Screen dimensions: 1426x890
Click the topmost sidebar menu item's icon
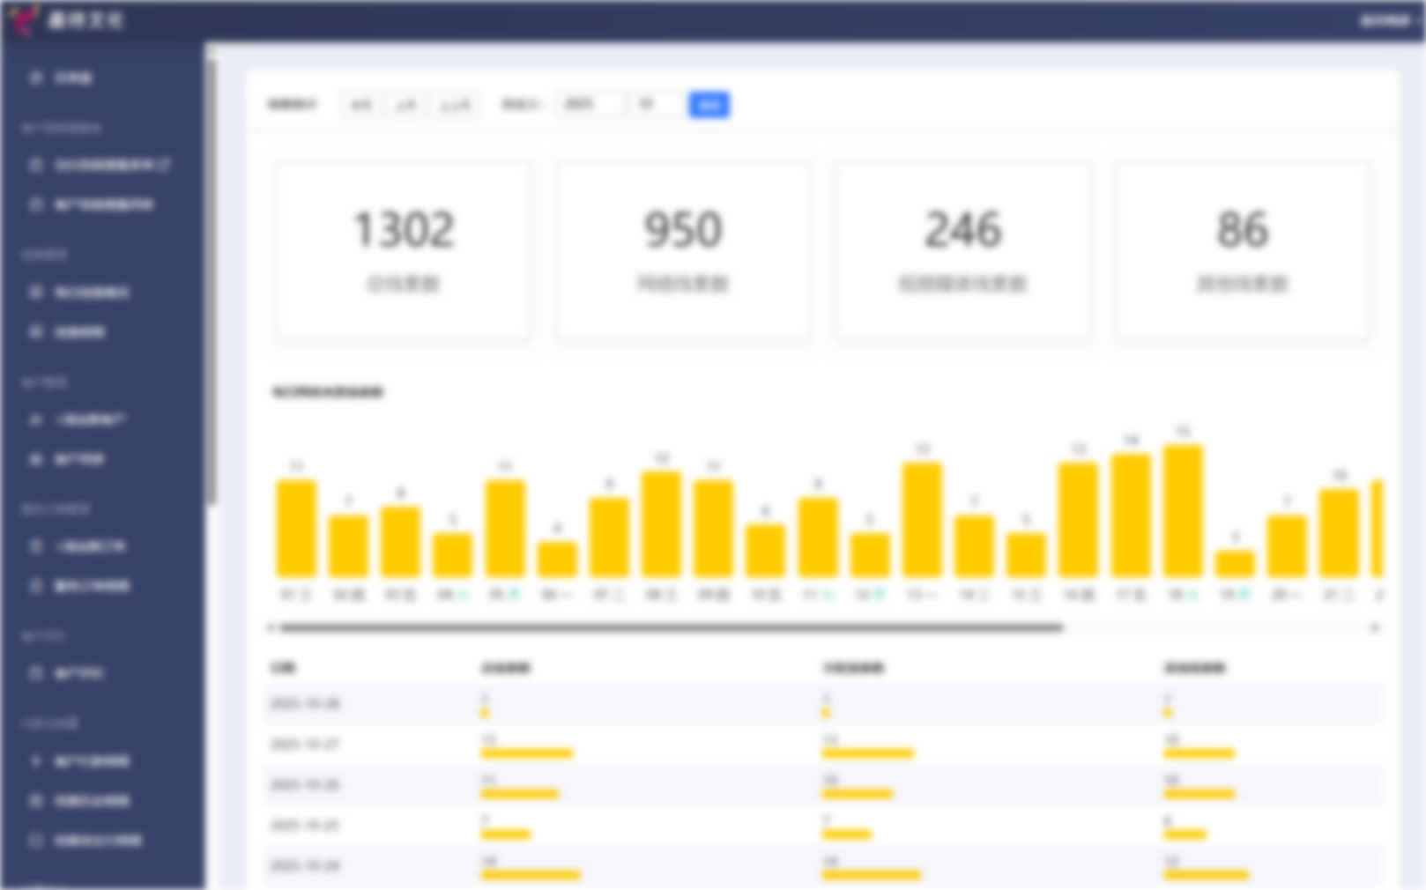click(x=36, y=78)
